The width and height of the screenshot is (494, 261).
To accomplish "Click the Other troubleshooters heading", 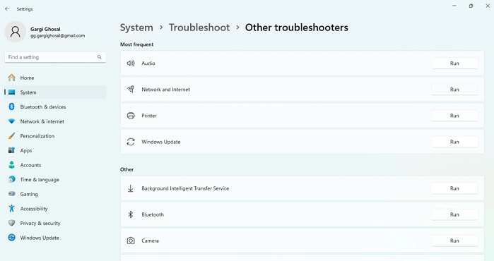I will [296, 28].
